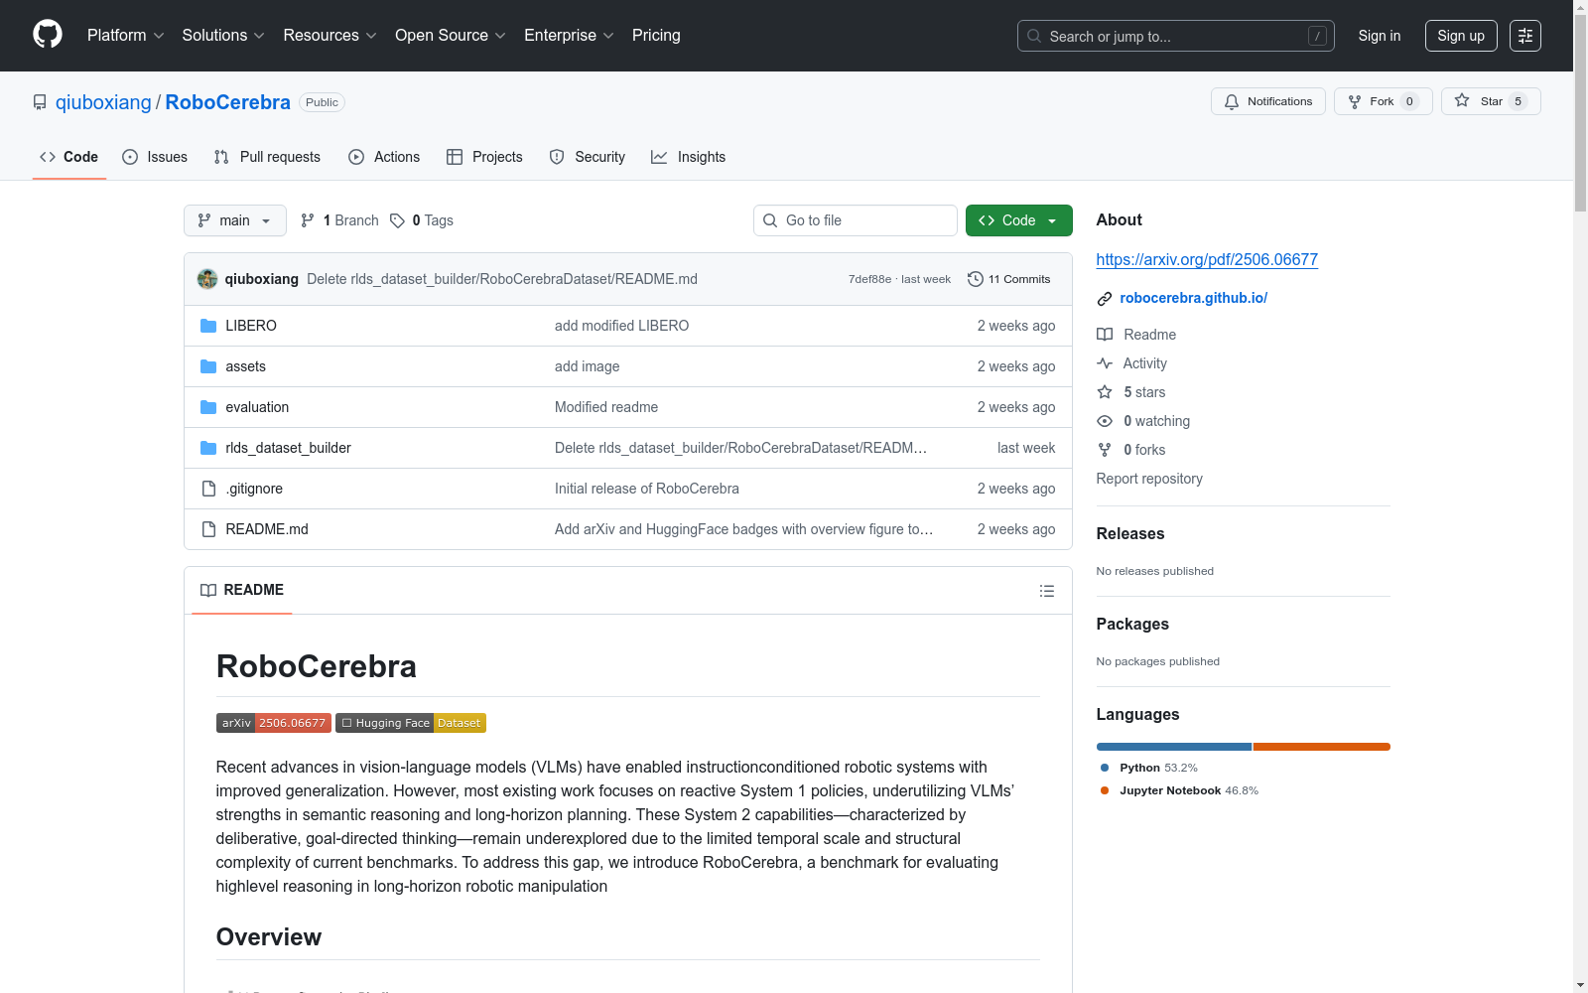Screen dimensions: 1588x993
Task: Click Report repository
Action: click(1149, 479)
